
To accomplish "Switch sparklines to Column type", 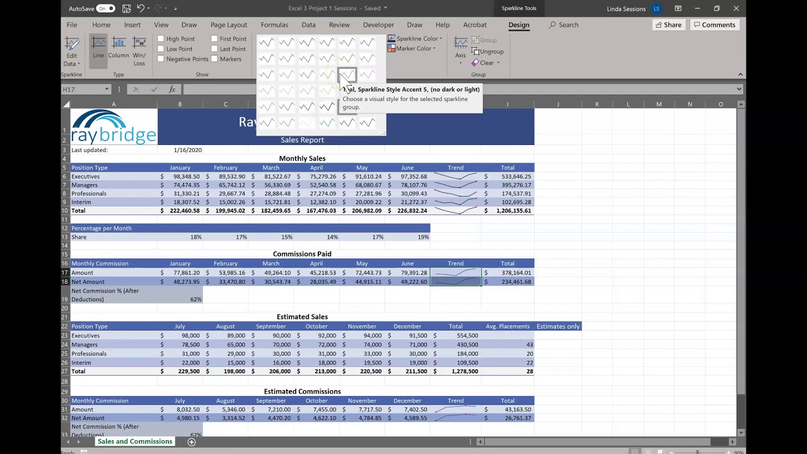I will point(119,49).
